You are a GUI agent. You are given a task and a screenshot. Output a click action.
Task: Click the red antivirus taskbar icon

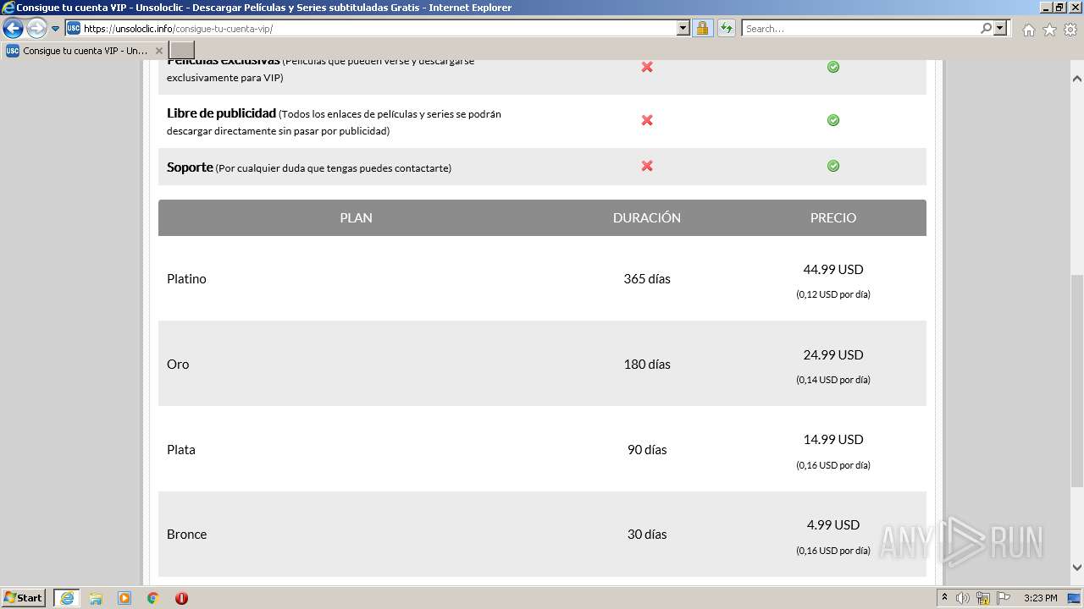pyautogui.click(x=181, y=598)
